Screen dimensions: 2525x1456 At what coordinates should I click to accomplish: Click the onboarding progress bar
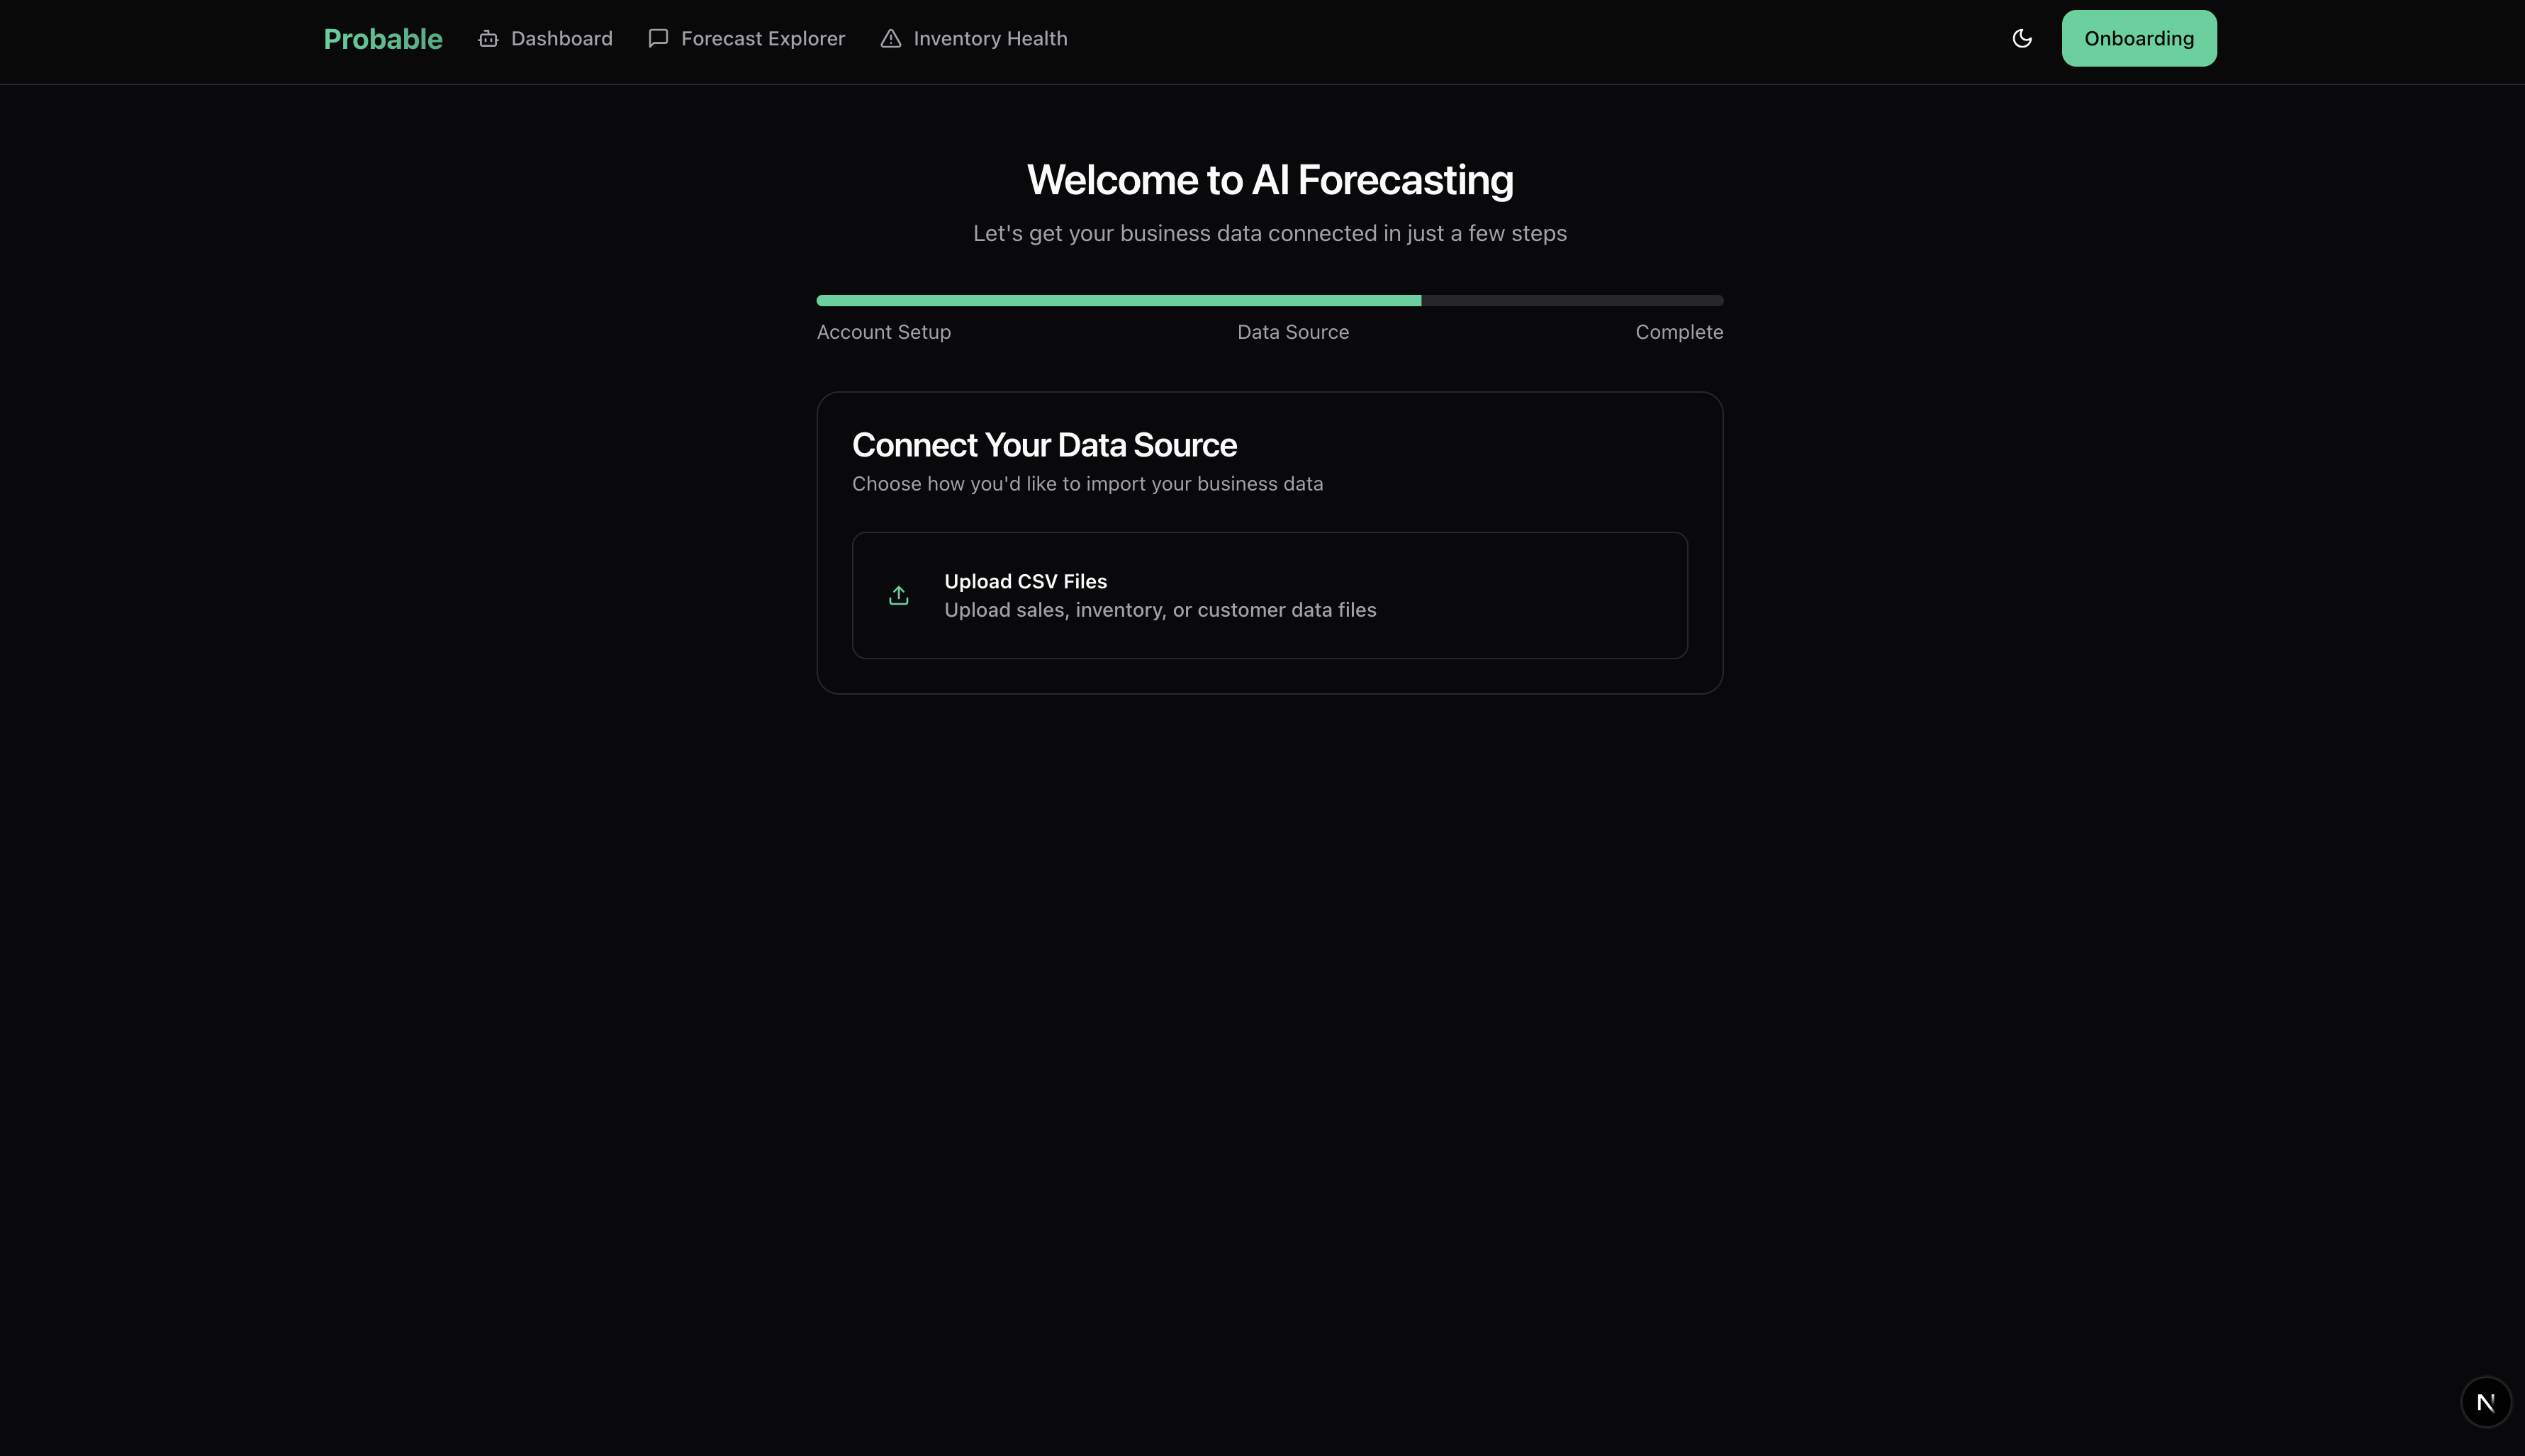tap(1118, 300)
